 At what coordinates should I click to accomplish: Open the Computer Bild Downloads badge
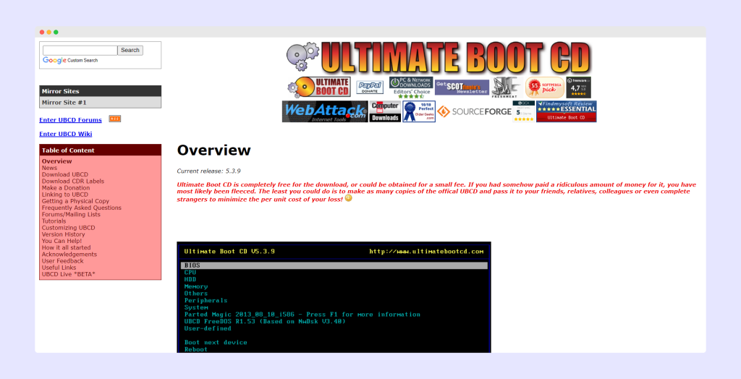click(x=385, y=111)
